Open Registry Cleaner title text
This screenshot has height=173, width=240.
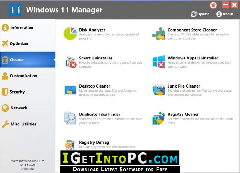click(x=183, y=114)
